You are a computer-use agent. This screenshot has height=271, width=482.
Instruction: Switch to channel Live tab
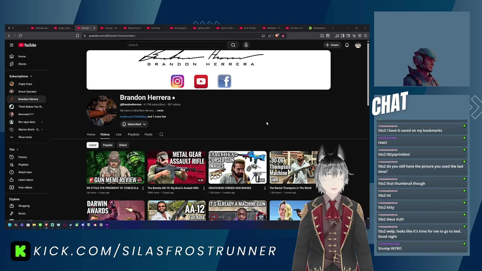(119, 134)
